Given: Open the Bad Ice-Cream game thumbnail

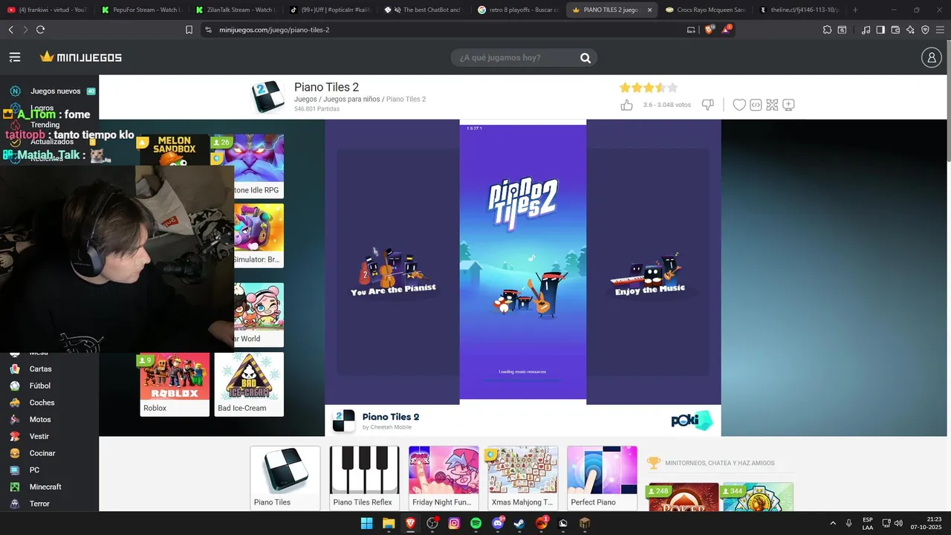Looking at the screenshot, I should [249, 384].
